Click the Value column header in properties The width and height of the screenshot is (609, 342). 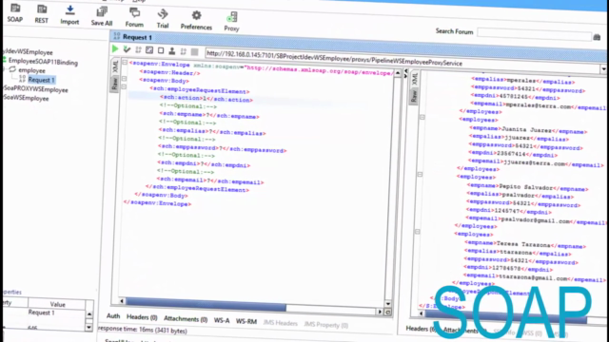pos(57,304)
